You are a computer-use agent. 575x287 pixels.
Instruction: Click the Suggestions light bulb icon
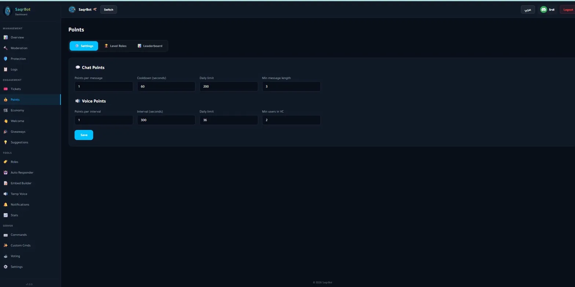coord(6,142)
